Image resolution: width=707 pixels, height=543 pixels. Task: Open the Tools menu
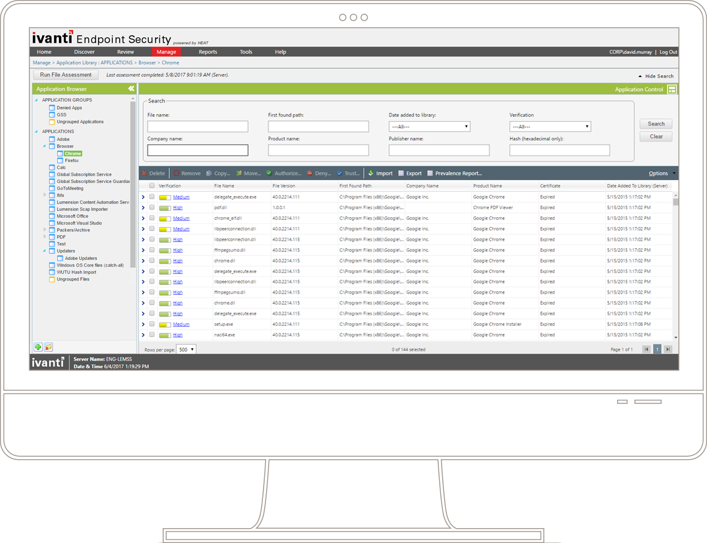click(246, 52)
